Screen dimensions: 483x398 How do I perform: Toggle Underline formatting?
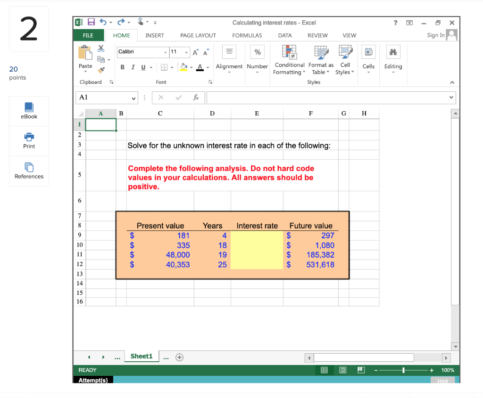[143, 67]
